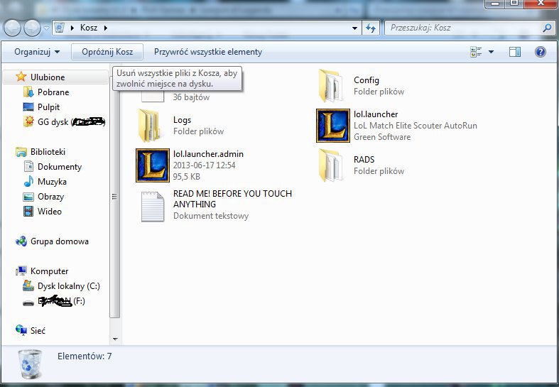Click Opróżnij Kosz button
Viewport: 559px width, 387px height.
tap(107, 52)
